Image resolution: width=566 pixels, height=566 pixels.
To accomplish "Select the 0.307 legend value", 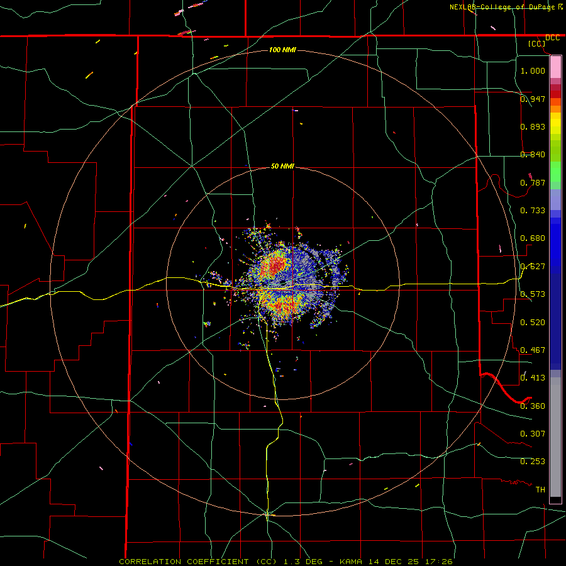I will pyautogui.click(x=533, y=434).
